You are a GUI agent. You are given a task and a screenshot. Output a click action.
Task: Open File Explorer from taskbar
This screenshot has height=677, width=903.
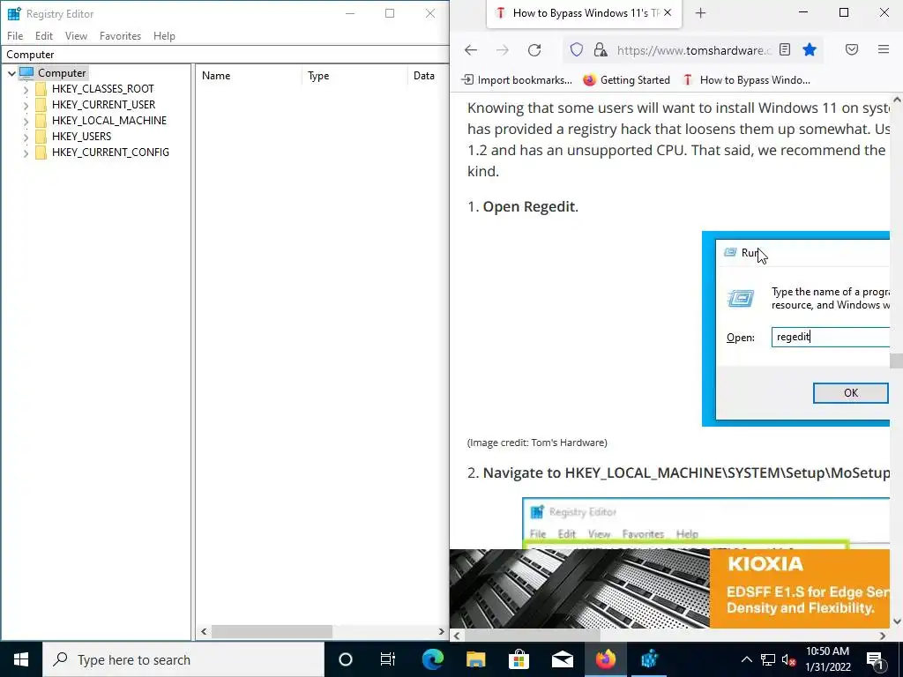[475, 659]
